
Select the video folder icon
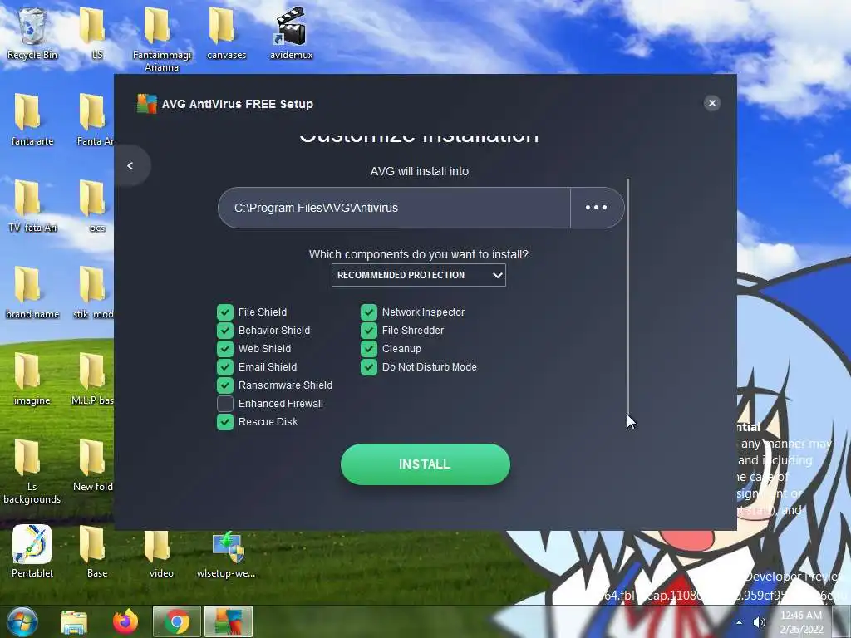tap(161, 552)
